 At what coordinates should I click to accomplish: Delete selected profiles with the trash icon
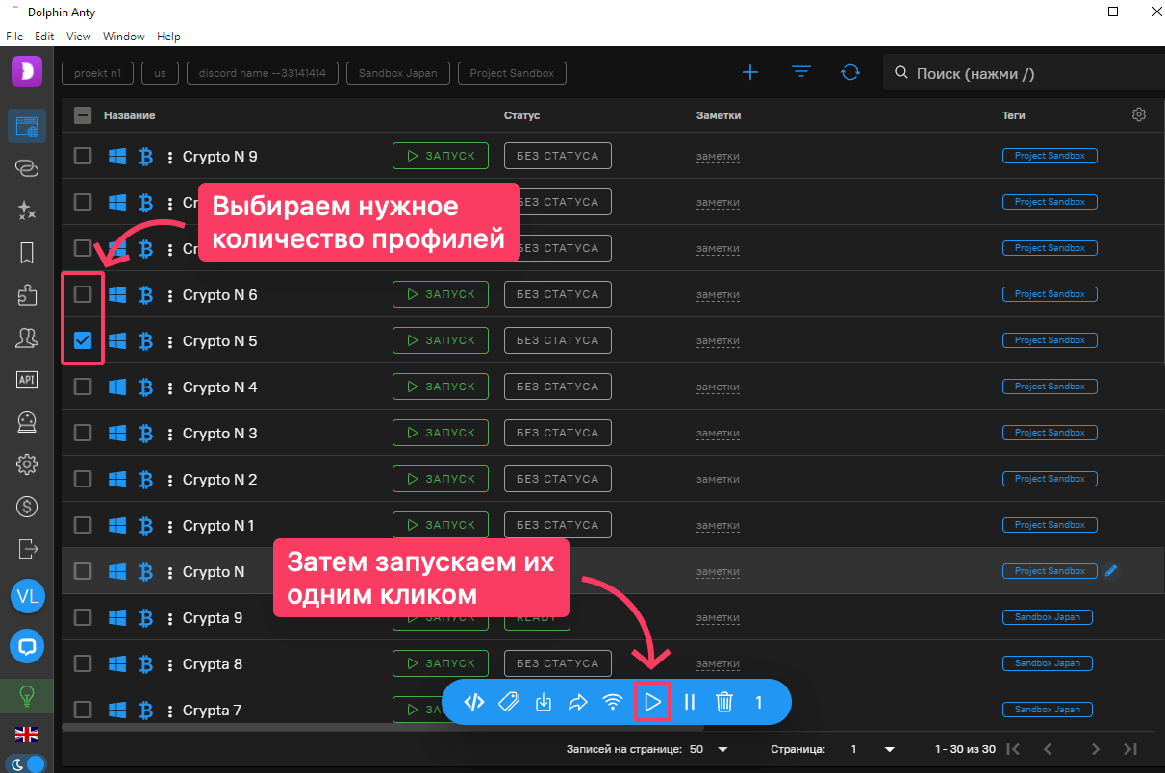[723, 702]
